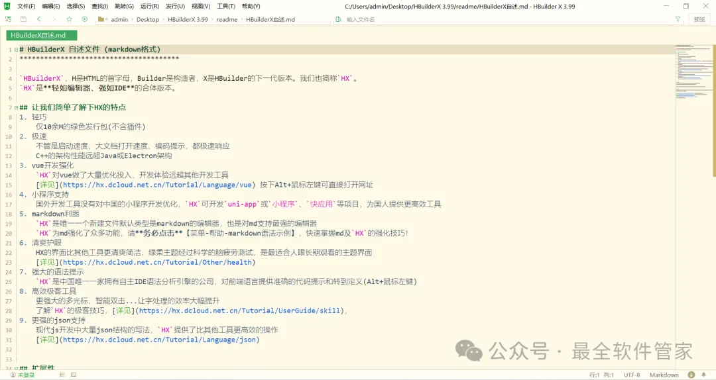
Task: Click the vue开发强化 list item
Action: 52,166
